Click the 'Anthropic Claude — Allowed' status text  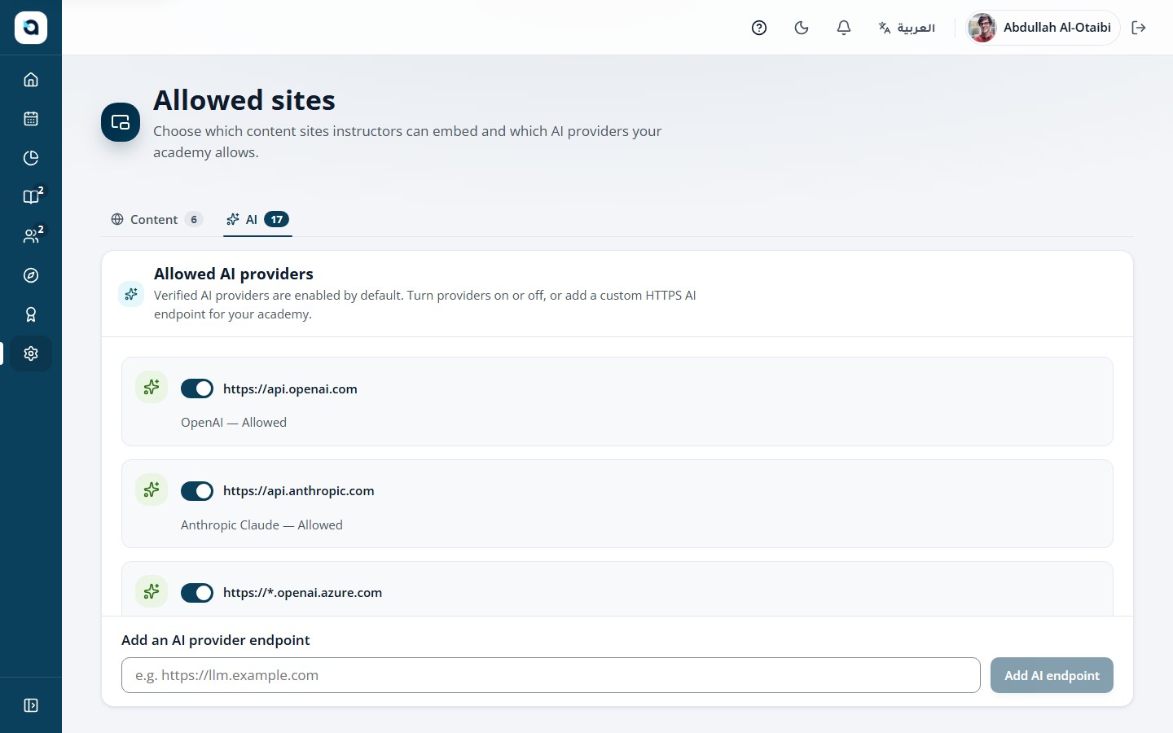pyautogui.click(x=261, y=525)
